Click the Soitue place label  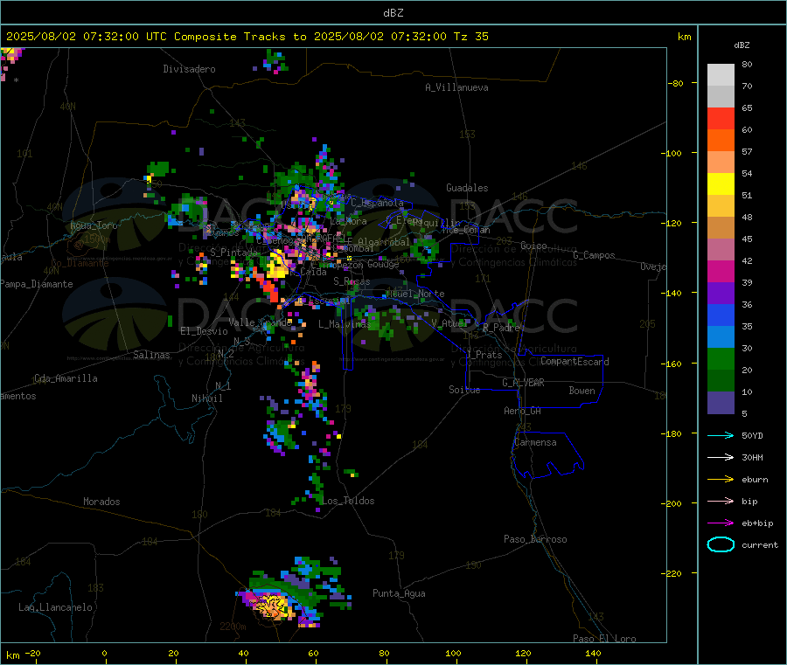tap(464, 390)
